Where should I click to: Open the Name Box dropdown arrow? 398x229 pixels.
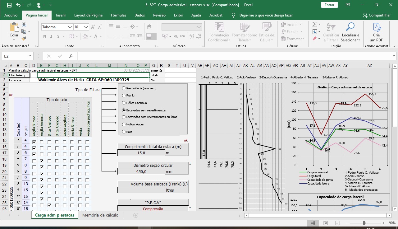click(x=30, y=56)
